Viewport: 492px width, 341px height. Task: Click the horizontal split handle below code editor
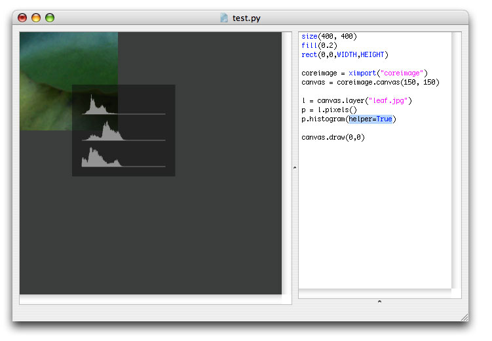(379, 302)
